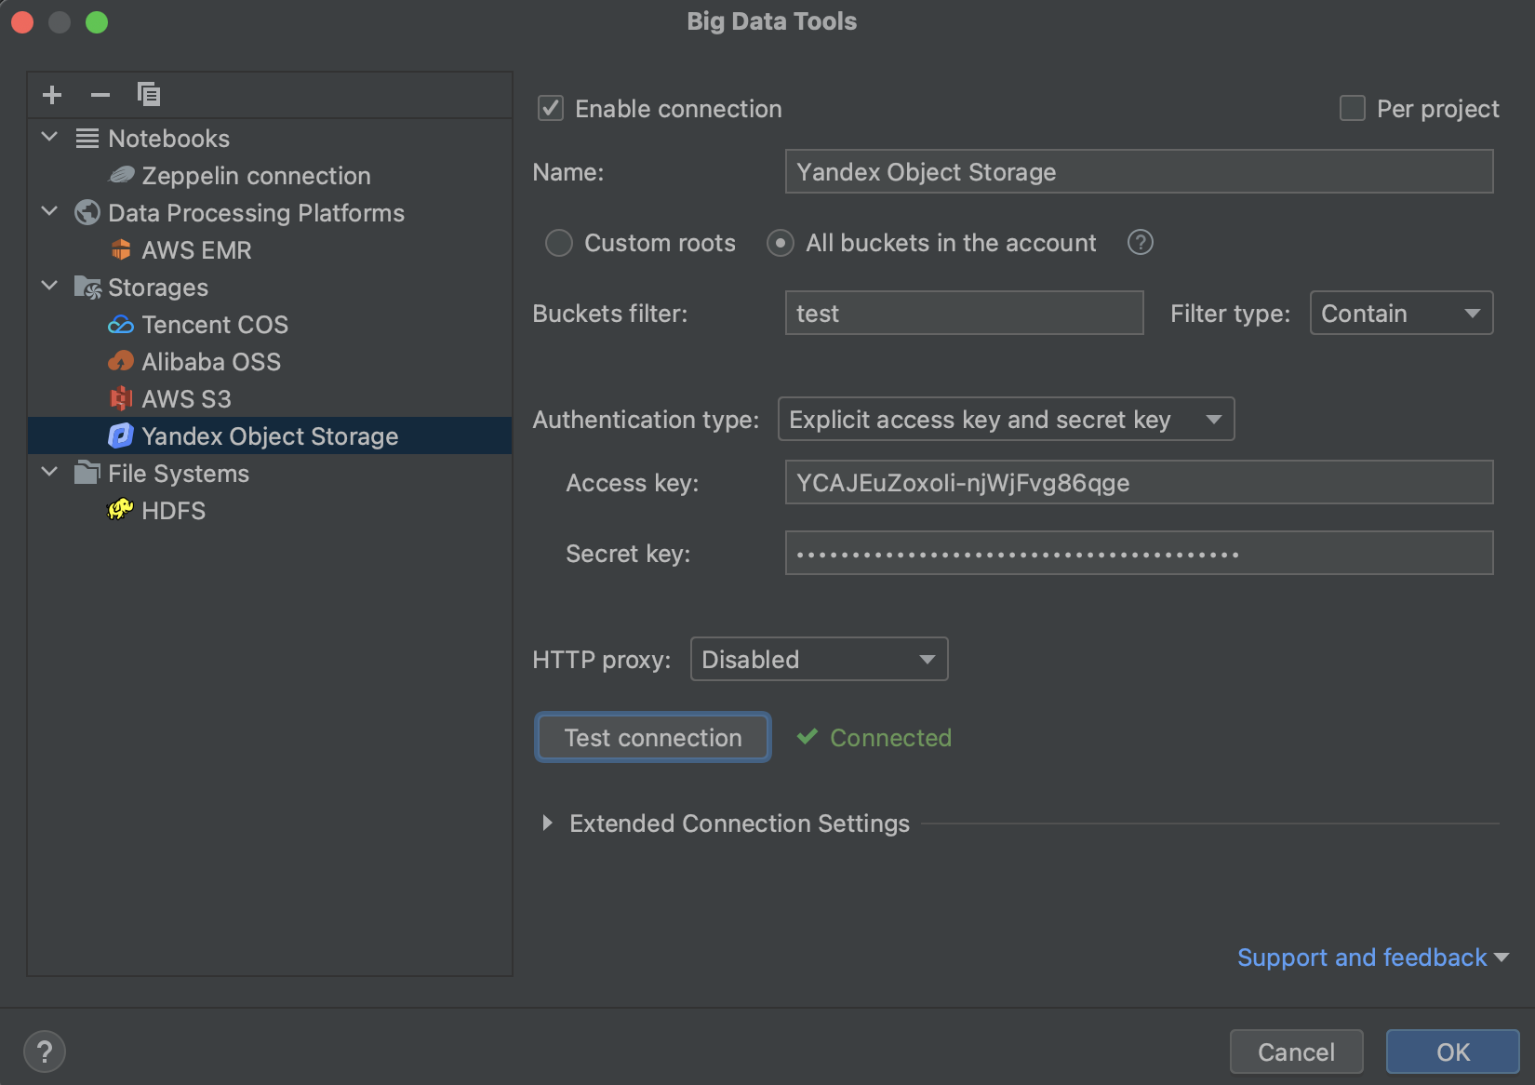The image size is (1535, 1085).
Task: Disable the Enable connection checkbox
Action: pos(550,108)
